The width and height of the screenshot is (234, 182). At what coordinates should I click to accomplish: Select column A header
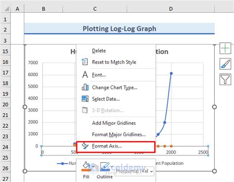pyautogui.click(x=17, y=9)
